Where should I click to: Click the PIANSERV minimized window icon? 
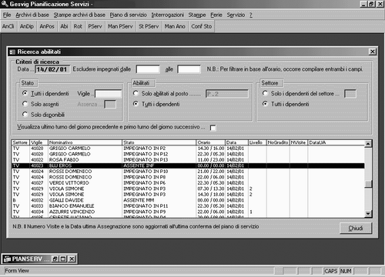[7, 259]
